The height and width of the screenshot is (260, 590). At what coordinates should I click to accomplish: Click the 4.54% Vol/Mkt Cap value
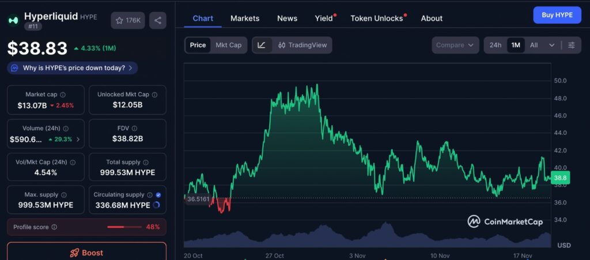pyautogui.click(x=46, y=173)
